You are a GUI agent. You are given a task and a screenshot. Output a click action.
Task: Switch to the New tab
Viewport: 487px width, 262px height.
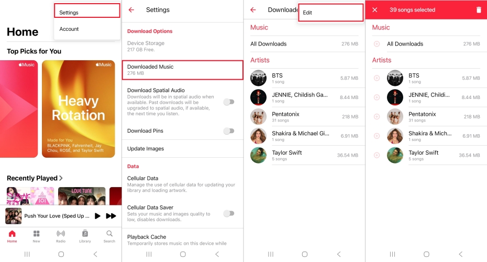[36, 236]
